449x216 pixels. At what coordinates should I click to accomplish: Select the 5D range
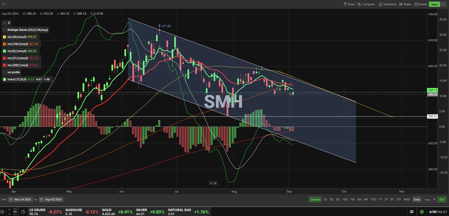point(338,199)
